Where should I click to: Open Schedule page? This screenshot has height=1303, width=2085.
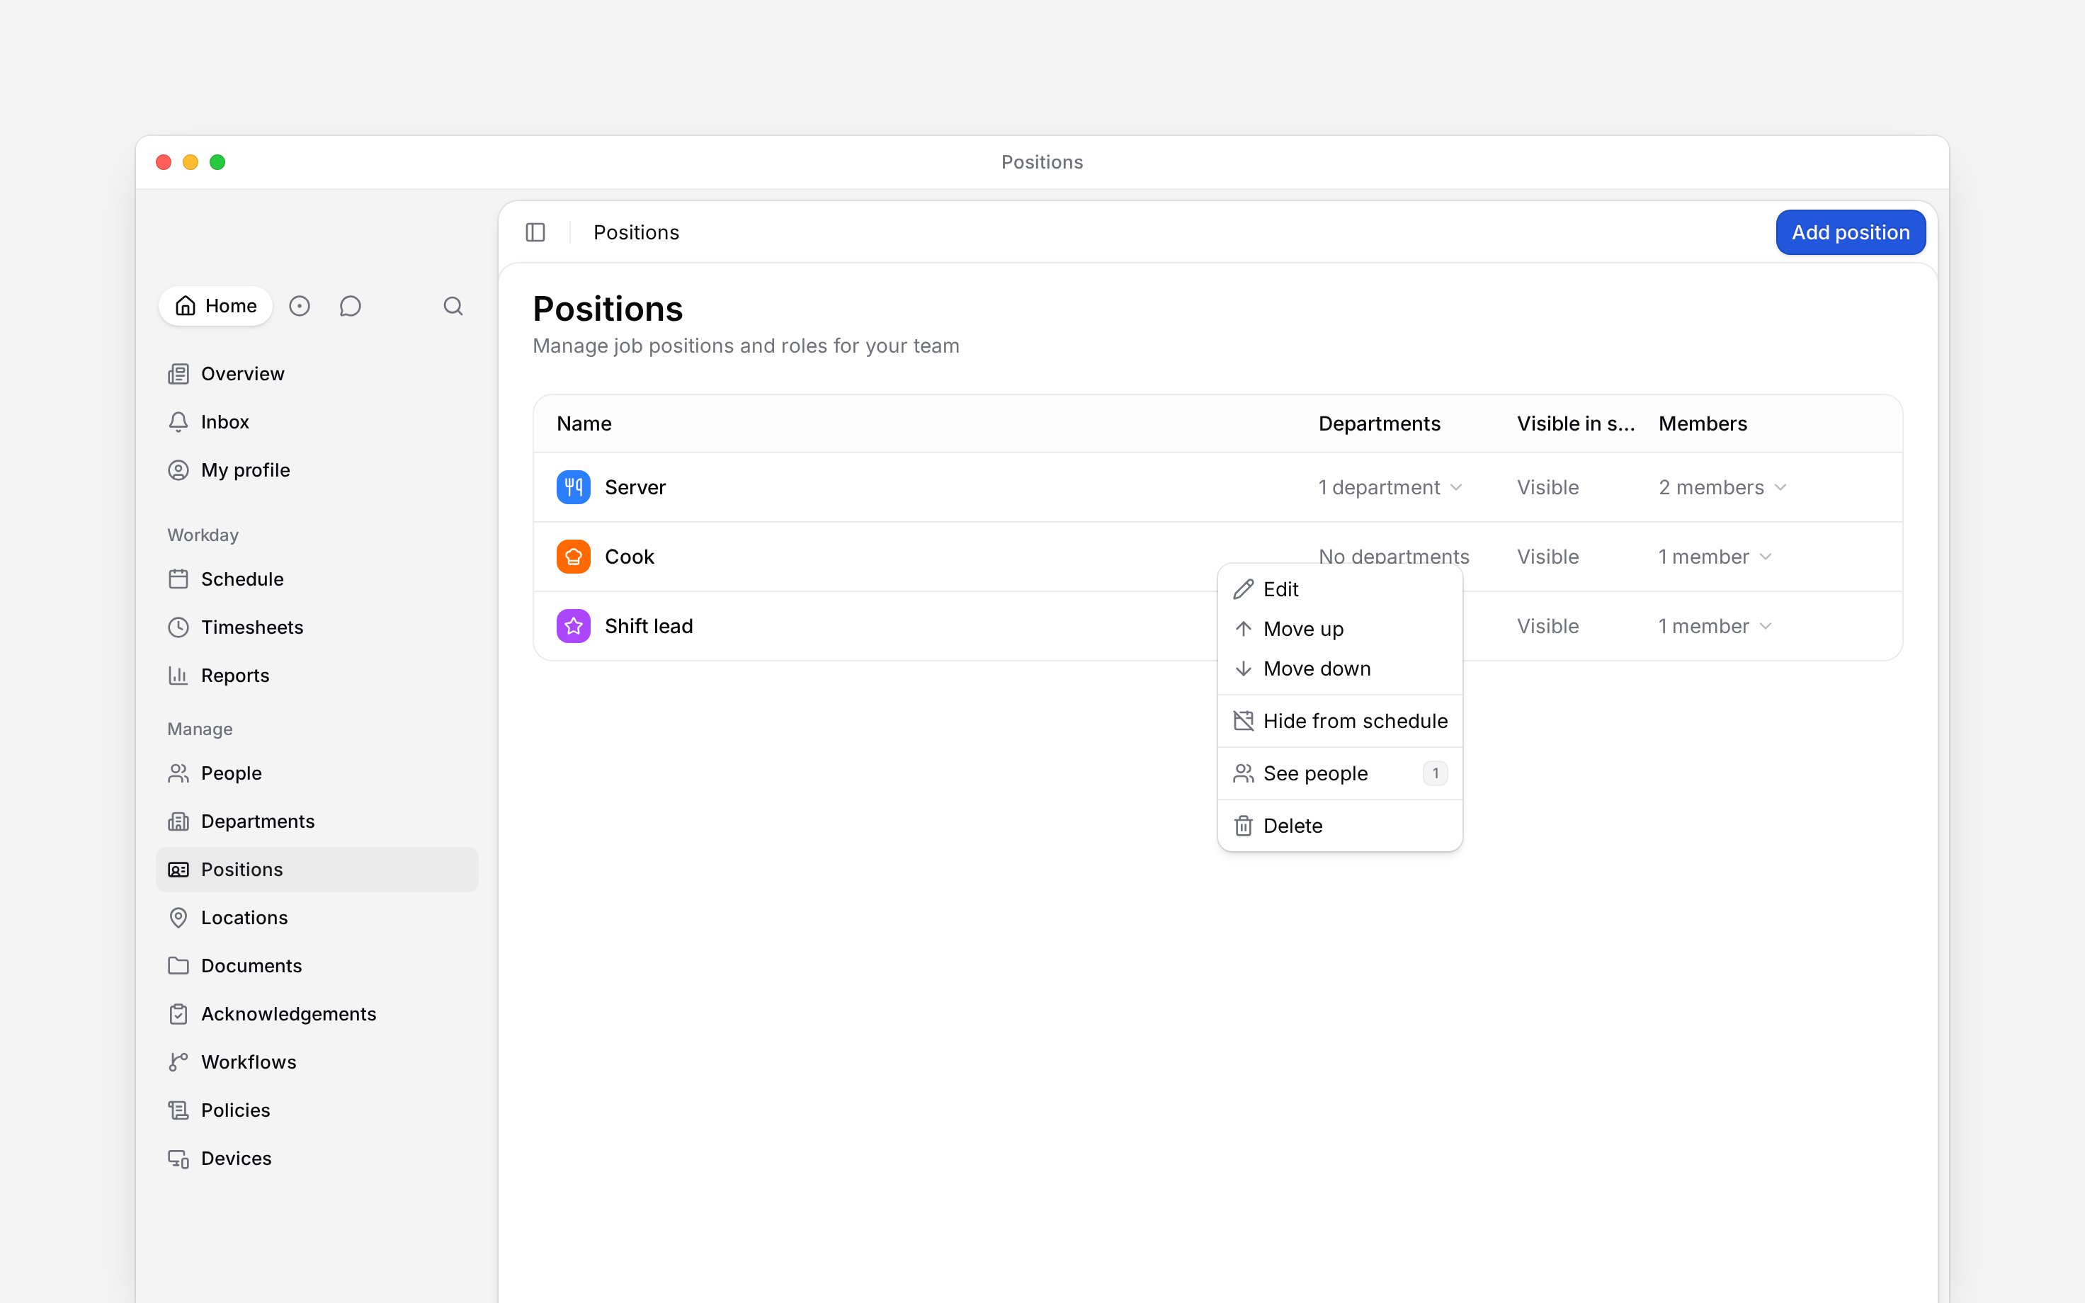tap(317, 579)
